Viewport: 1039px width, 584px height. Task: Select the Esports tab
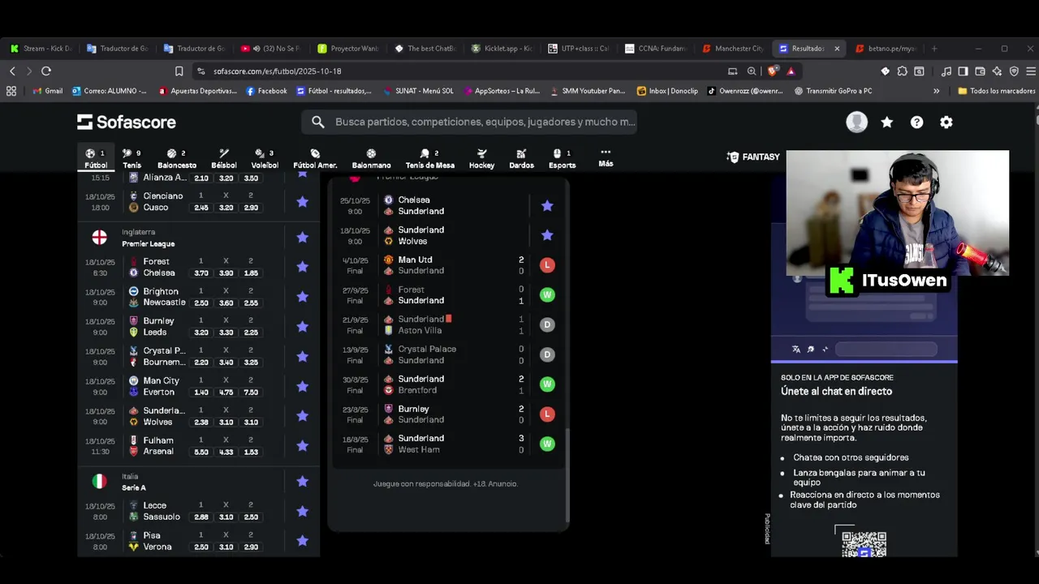click(x=562, y=158)
